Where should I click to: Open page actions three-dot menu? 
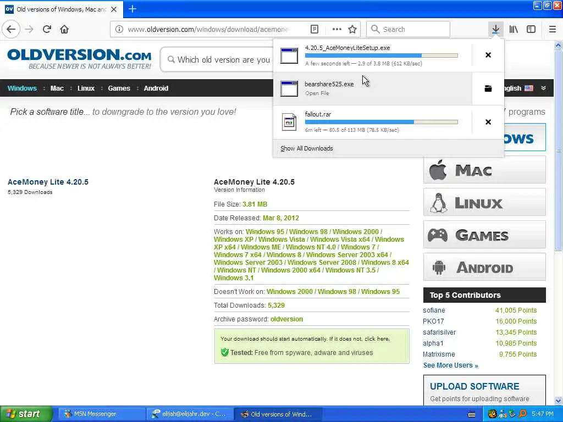[x=337, y=29]
